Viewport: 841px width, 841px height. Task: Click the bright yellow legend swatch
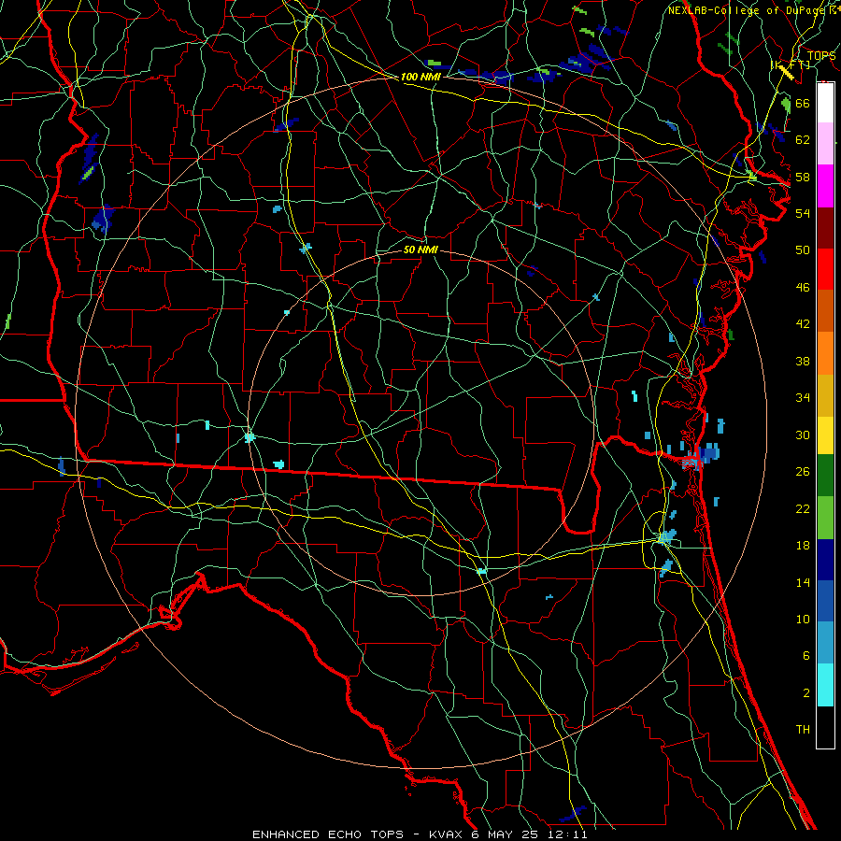pyautogui.click(x=825, y=435)
